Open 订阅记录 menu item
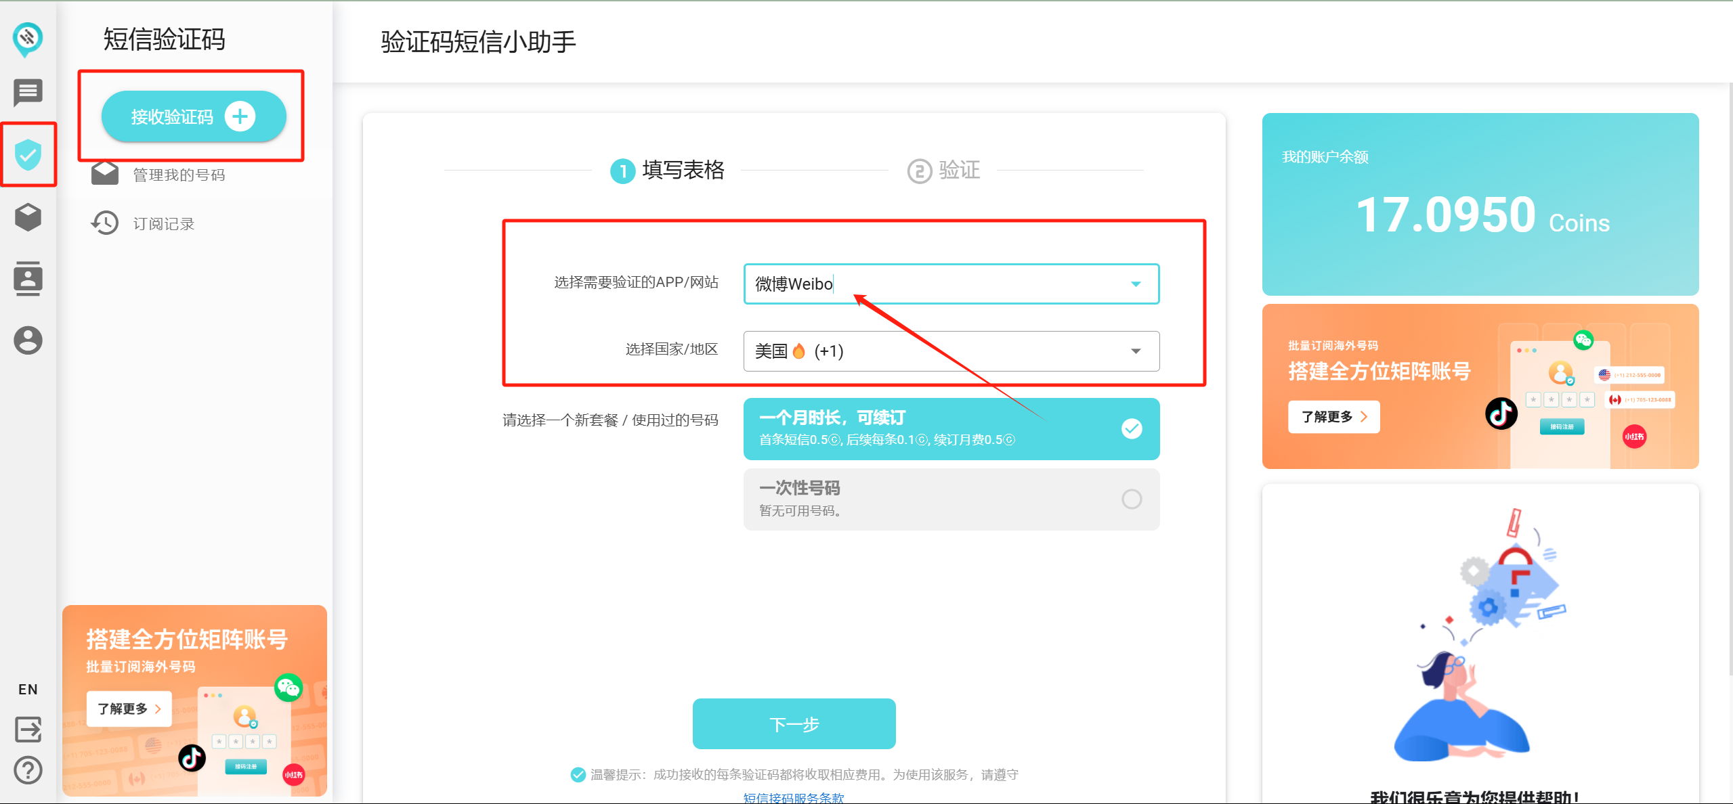The width and height of the screenshot is (1733, 804). [x=164, y=223]
